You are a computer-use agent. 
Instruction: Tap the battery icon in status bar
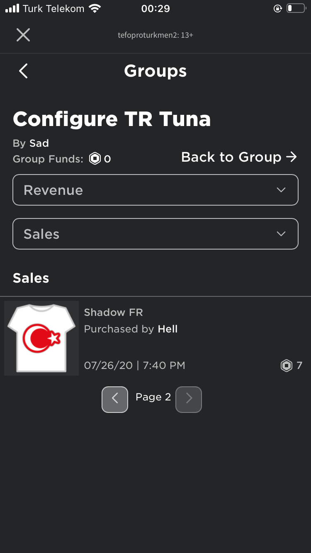point(295,8)
